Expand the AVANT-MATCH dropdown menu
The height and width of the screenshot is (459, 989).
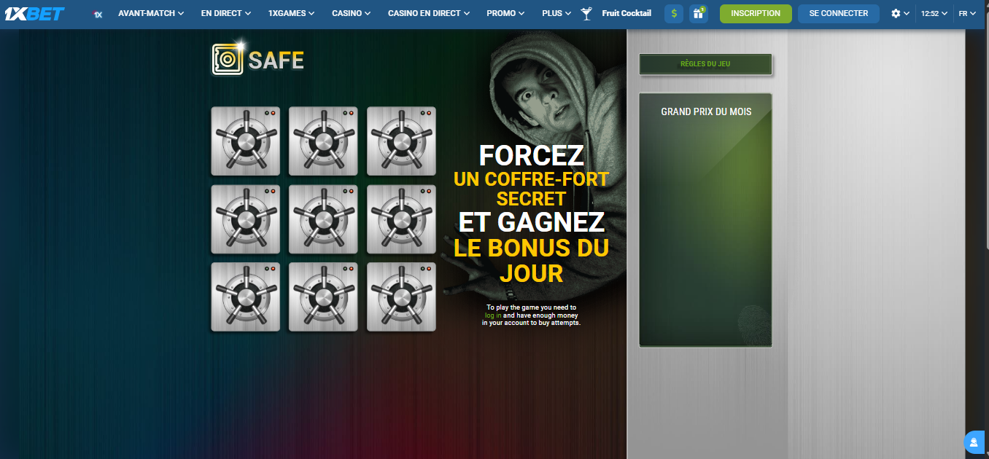(x=151, y=13)
